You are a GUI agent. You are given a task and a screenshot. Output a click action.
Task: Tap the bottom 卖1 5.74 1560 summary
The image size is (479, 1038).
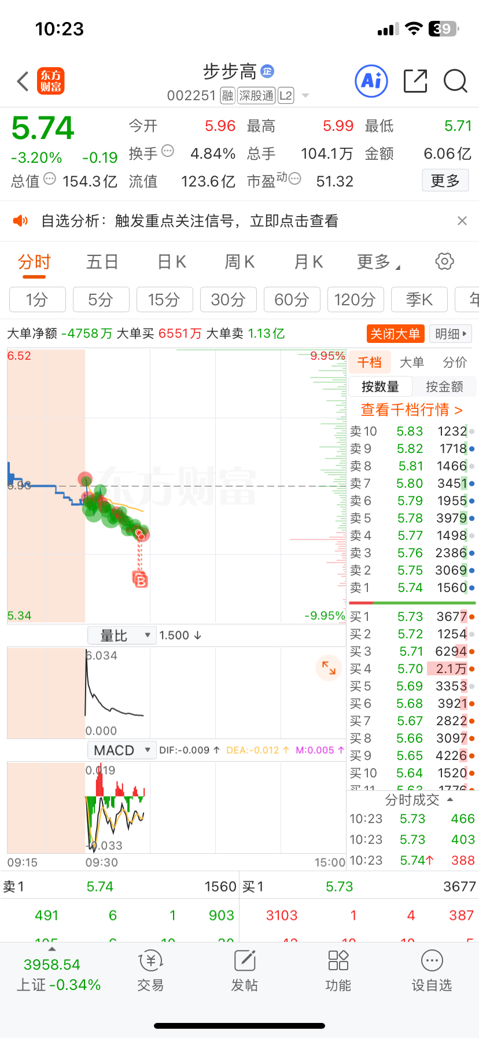click(x=119, y=886)
